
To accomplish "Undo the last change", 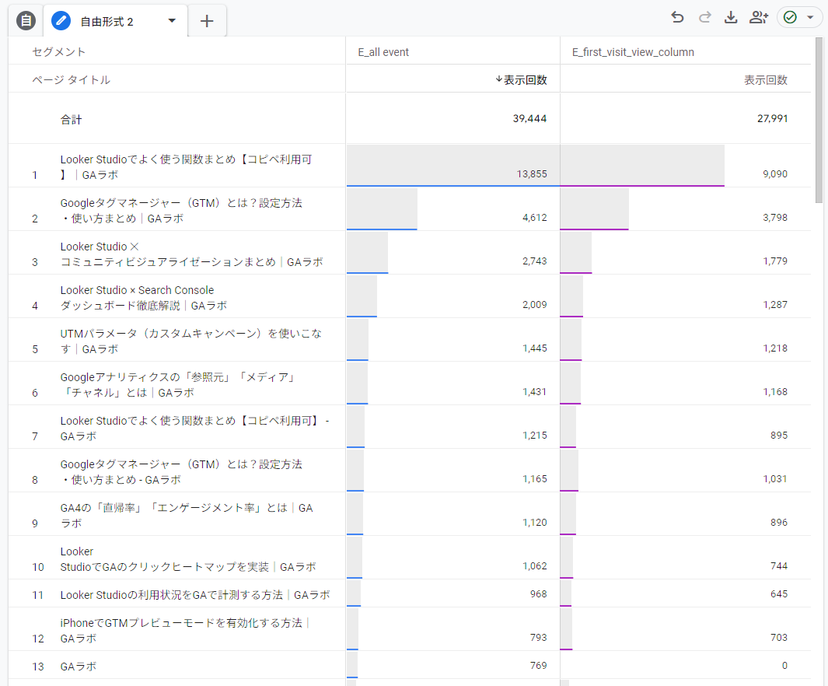I will pos(677,17).
